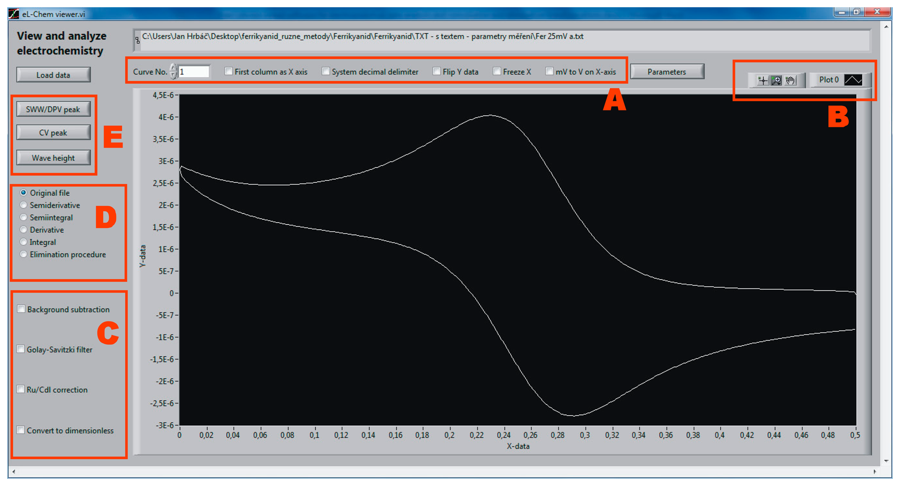Click the CV peak button

(53, 133)
